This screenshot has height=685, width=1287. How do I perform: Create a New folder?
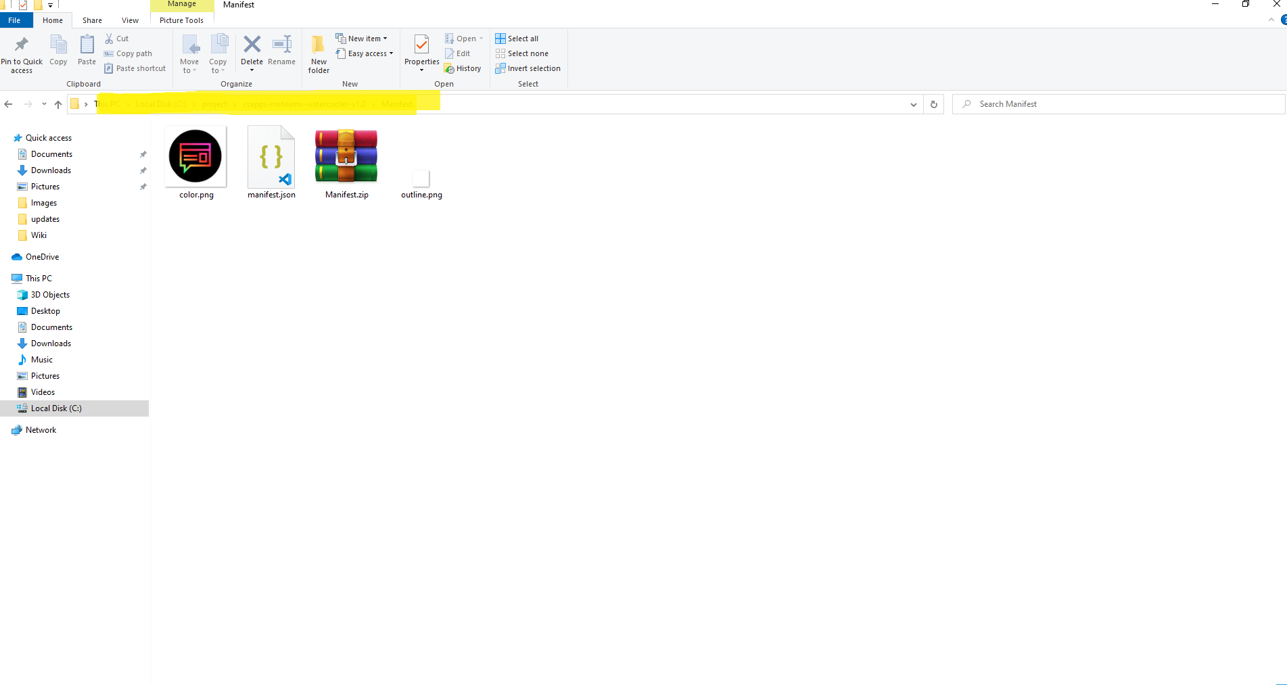pos(319,54)
